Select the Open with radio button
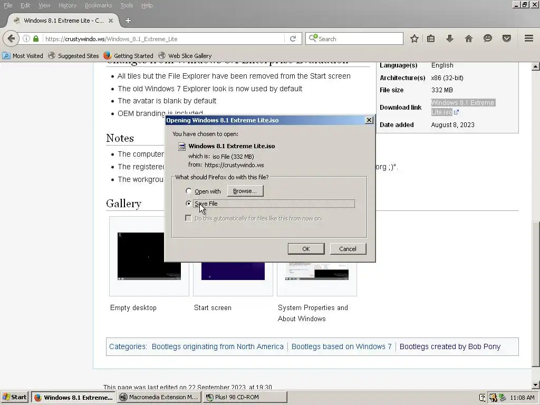540x405 pixels. (188, 191)
